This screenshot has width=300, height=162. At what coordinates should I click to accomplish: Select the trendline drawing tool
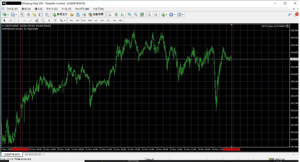click(x=31, y=21)
